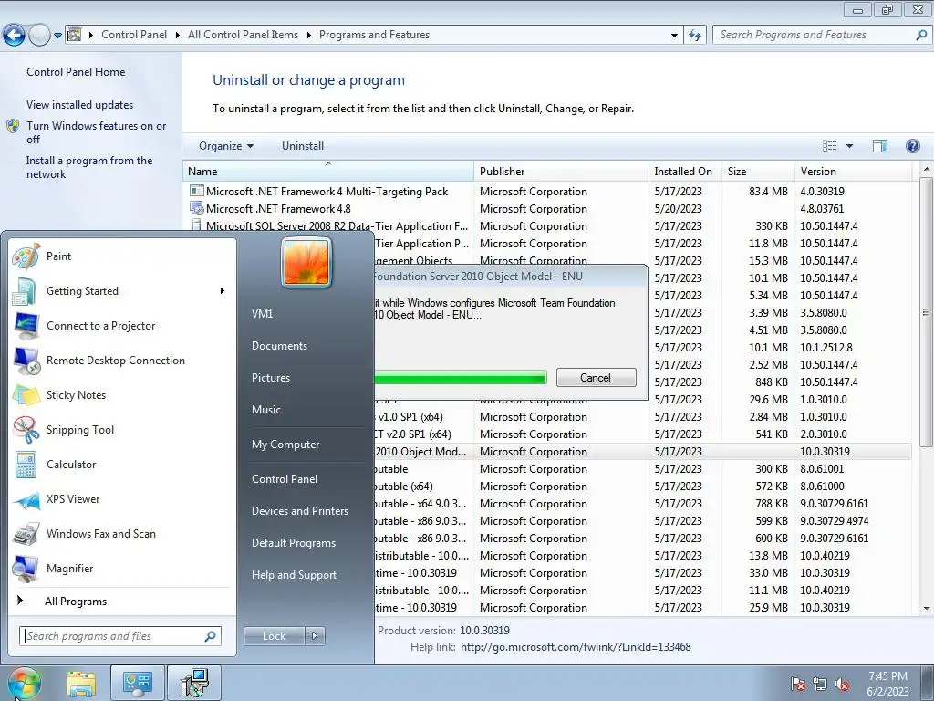Sort by the Installed On column
934x701 pixels.
(x=685, y=172)
